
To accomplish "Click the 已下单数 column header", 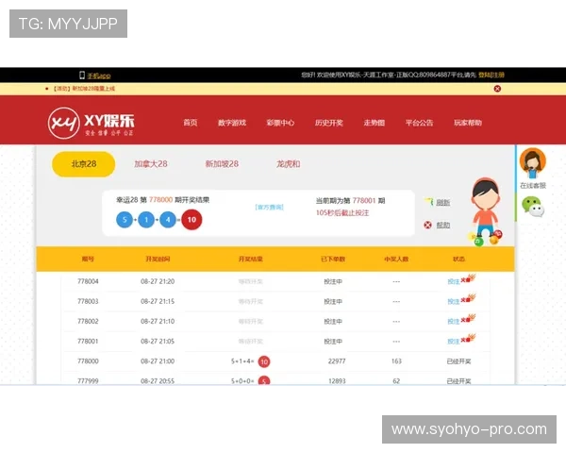I will point(333,259).
